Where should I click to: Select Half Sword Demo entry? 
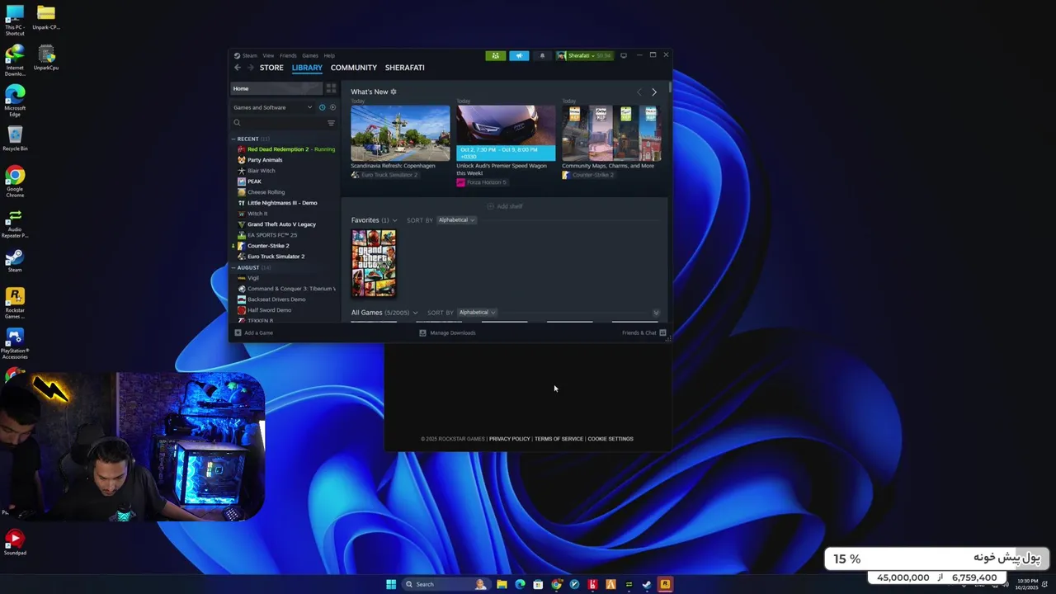tap(264, 310)
